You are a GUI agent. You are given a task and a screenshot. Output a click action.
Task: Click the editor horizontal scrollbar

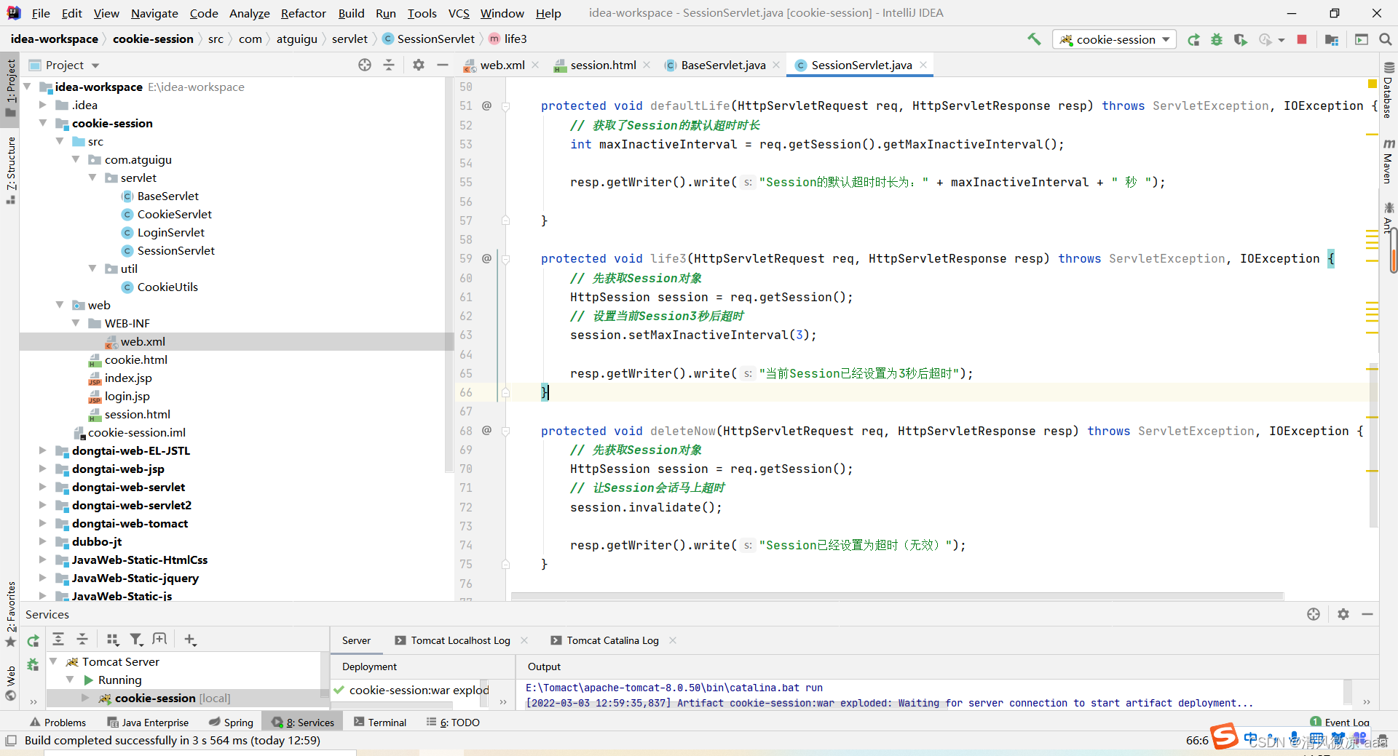897,596
